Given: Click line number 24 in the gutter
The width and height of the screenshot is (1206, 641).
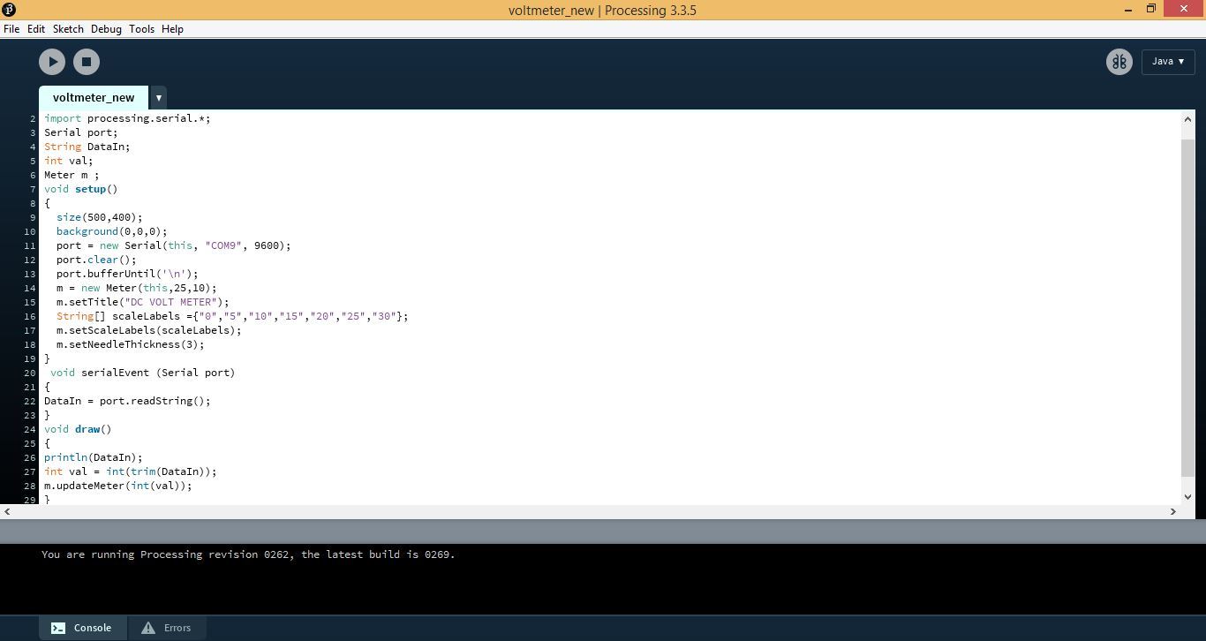Looking at the screenshot, I should click(31, 429).
